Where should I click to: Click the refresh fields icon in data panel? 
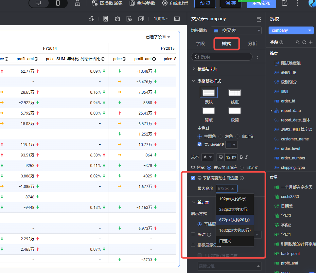[x=304, y=42]
